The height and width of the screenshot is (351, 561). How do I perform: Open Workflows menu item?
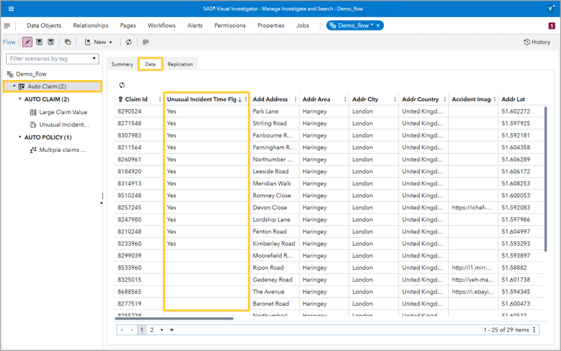161,25
